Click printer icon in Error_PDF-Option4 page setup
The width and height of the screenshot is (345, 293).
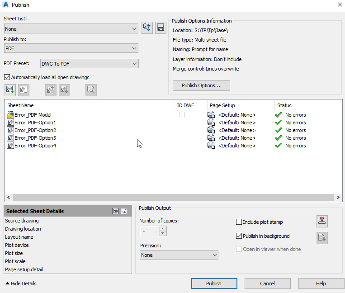[x=211, y=146]
